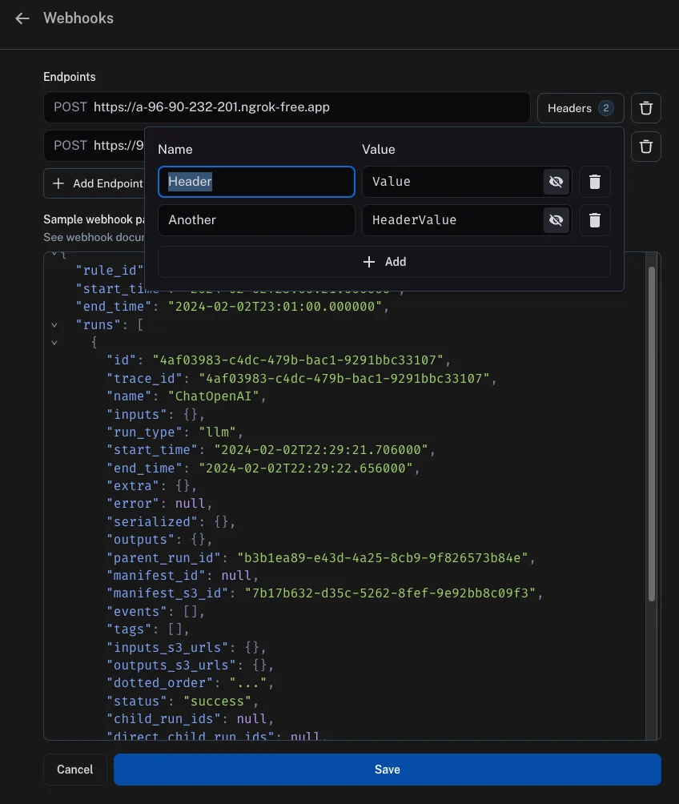Image resolution: width=679 pixels, height=804 pixels.
Task: Click the "events": [] line
Action: (x=155, y=612)
